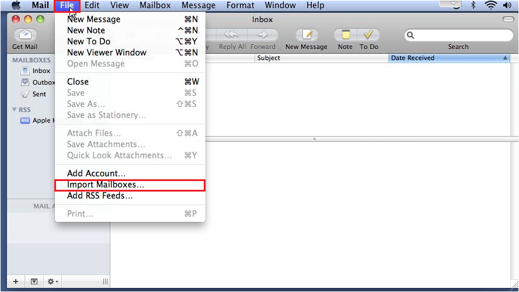The height and width of the screenshot is (292, 519).
Task: Click the show Mail Activity button
Action: point(34,281)
